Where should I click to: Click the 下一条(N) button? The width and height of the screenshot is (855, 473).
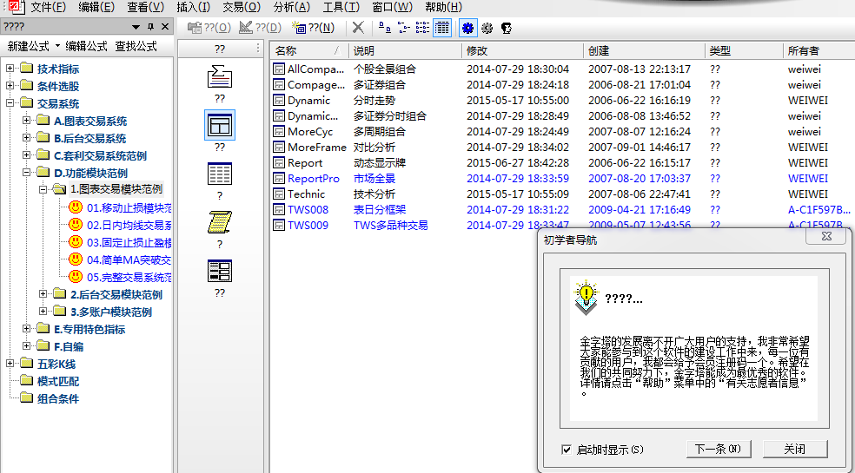coord(718,449)
